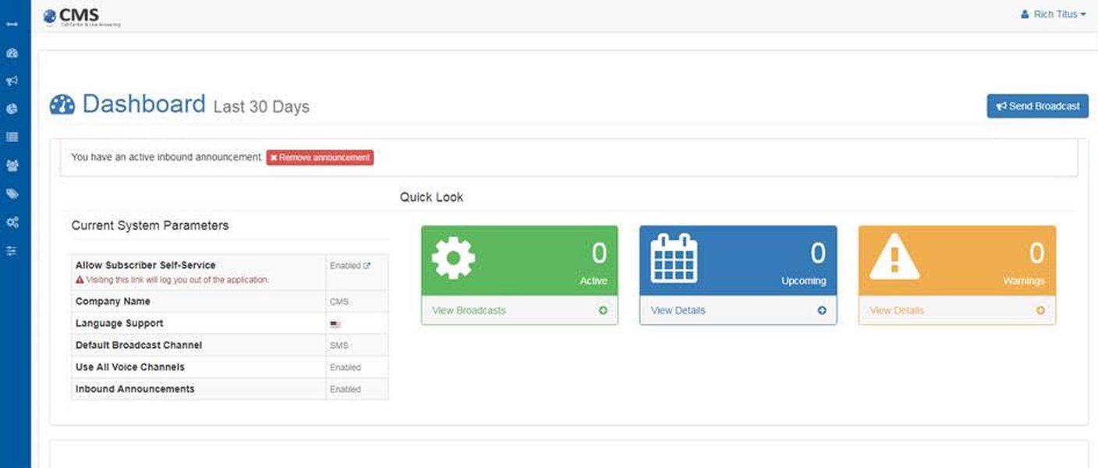
Task: Click the Active count of 0
Action: 599,253
